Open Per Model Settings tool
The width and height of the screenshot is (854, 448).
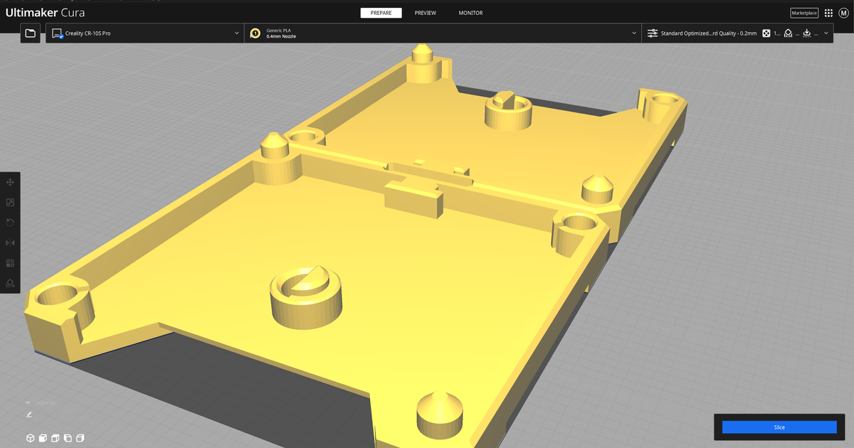click(10, 263)
